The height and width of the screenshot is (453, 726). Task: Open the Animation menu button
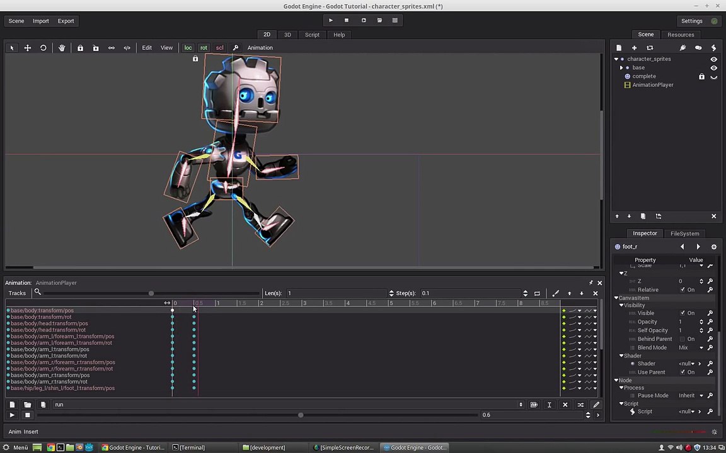[260, 48]
